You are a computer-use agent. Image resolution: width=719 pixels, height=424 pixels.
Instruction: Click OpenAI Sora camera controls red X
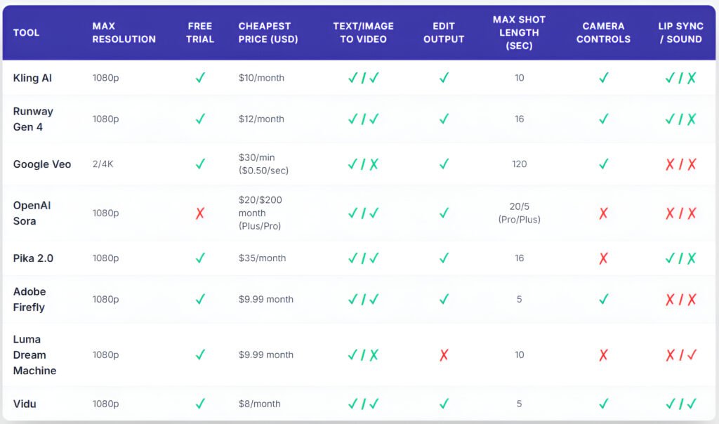pos(603,213)
